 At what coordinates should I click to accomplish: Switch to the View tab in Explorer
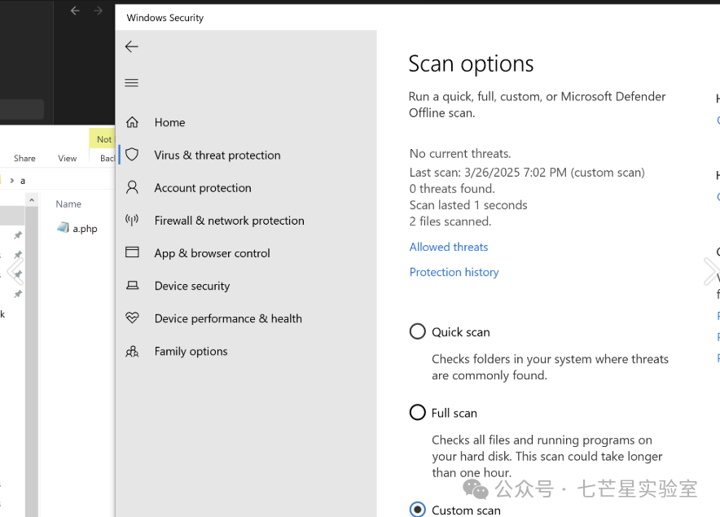69,158
